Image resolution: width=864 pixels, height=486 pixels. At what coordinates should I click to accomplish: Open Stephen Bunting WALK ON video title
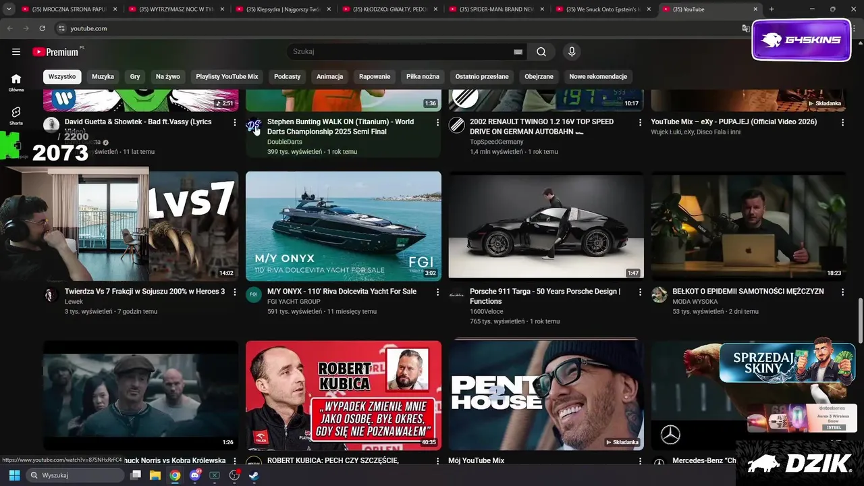coord(340,127)
